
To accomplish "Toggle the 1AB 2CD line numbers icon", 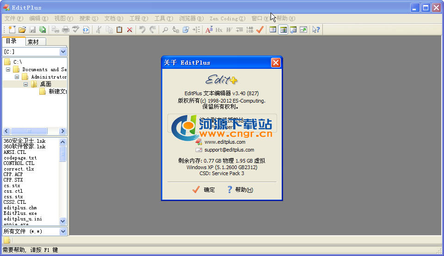I will [x=249, y=30].
